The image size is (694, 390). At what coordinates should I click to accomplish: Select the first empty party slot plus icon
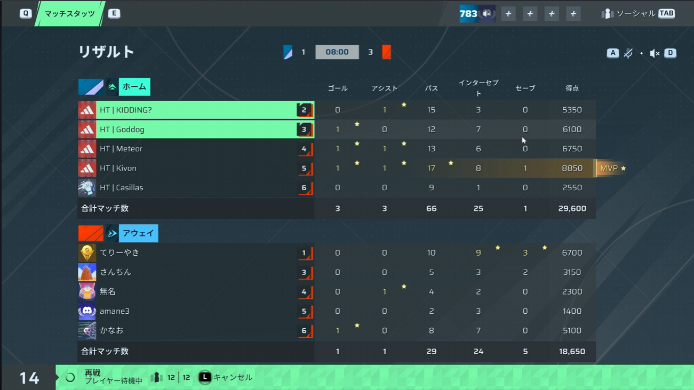pyautogui.click(x=508, y=13)
